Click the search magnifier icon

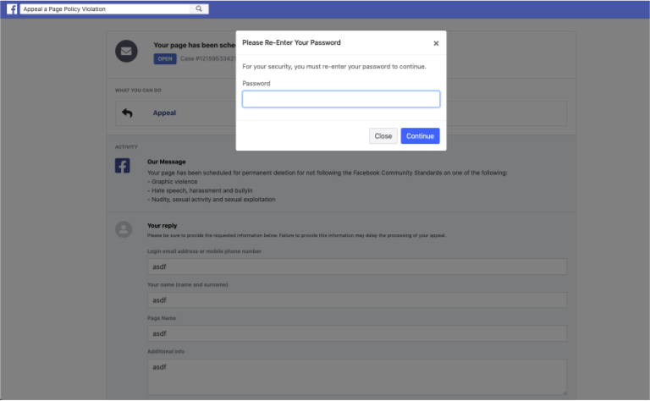pos(199,8)
